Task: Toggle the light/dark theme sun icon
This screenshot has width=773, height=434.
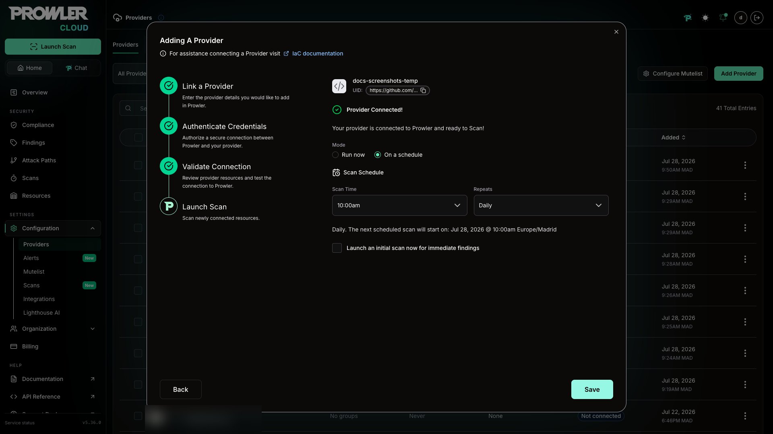Action: (x=705, y=18)
